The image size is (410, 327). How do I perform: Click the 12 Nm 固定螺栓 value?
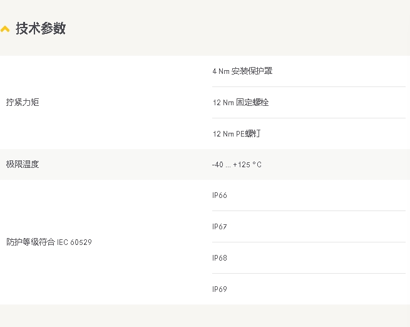pos(240,102)
